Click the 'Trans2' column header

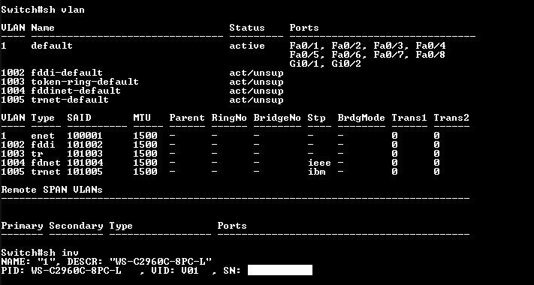(x=451, y=118)
